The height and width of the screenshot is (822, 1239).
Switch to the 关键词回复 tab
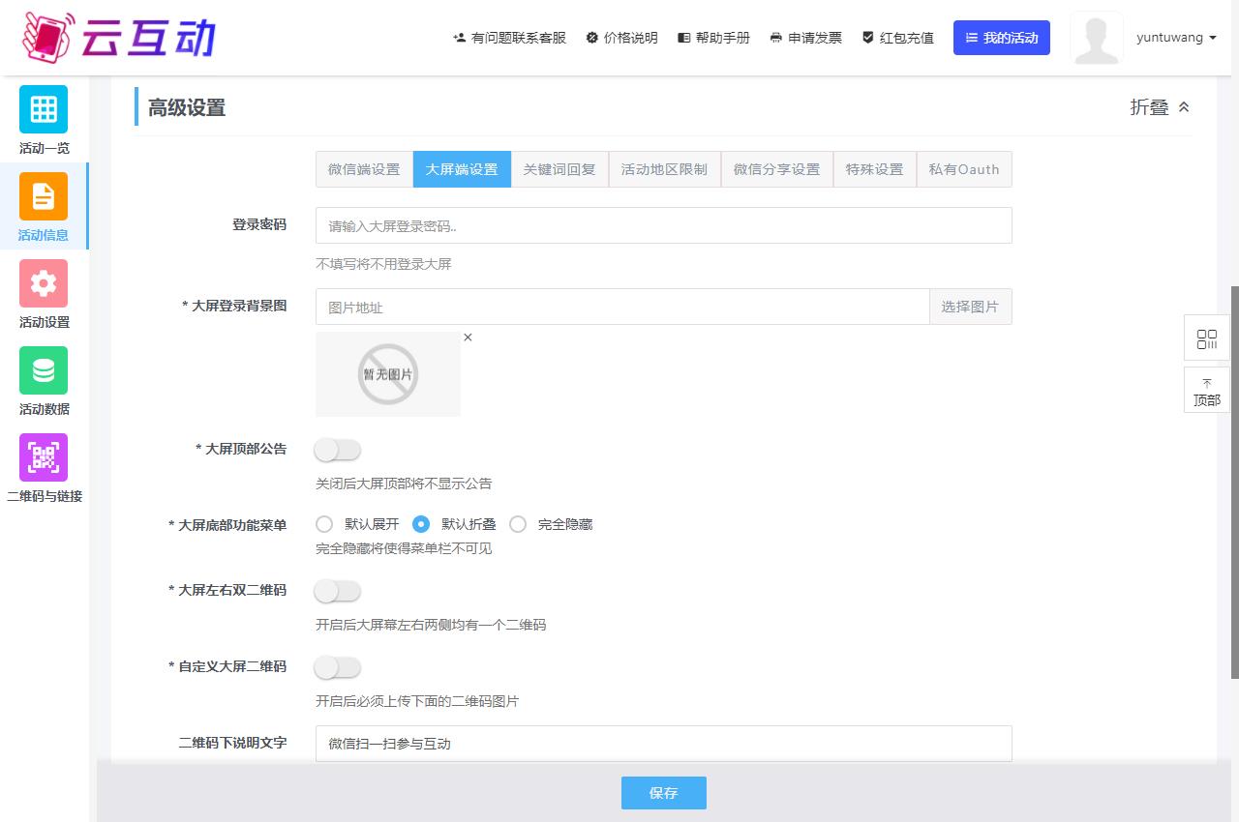pos(559,169)
